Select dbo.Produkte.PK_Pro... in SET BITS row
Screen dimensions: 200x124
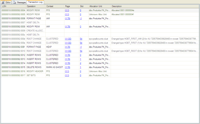click(x=99, y=75)
